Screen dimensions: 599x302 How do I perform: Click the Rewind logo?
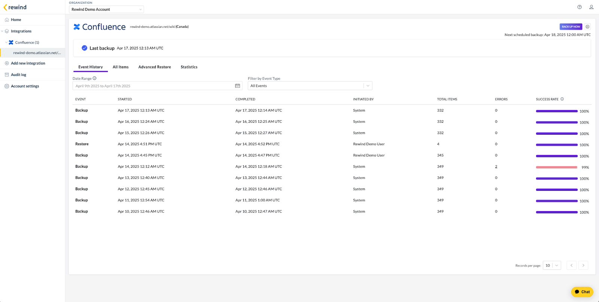tap(15, 7)
